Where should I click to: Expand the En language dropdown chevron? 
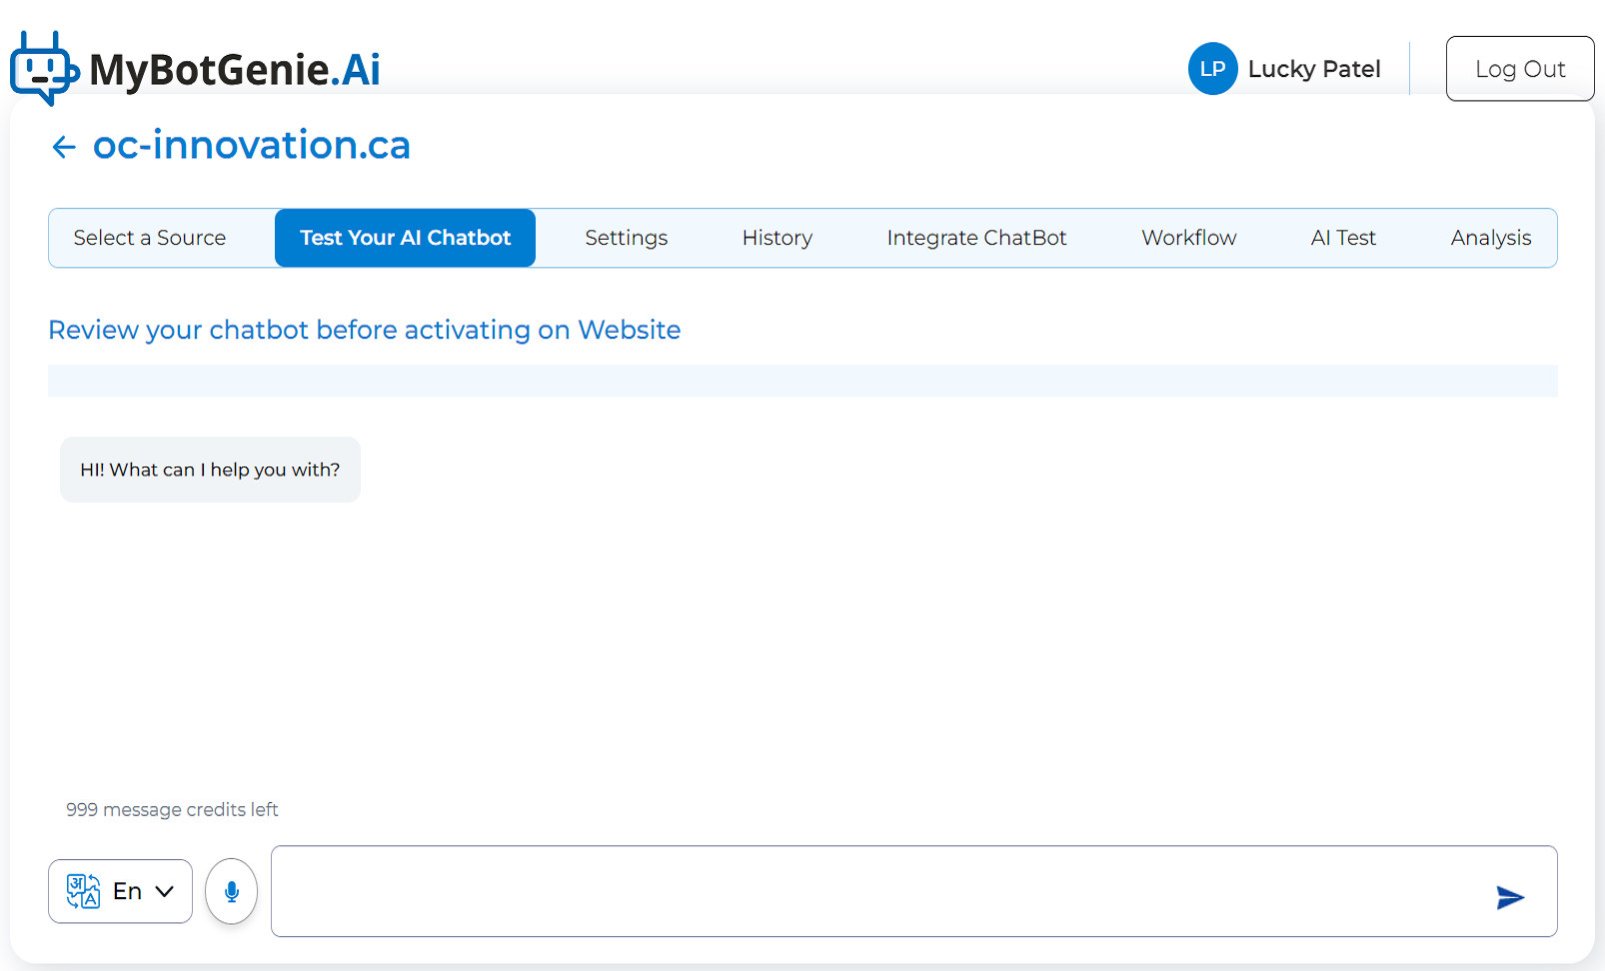pyautogui.click(x=165, y=891)
